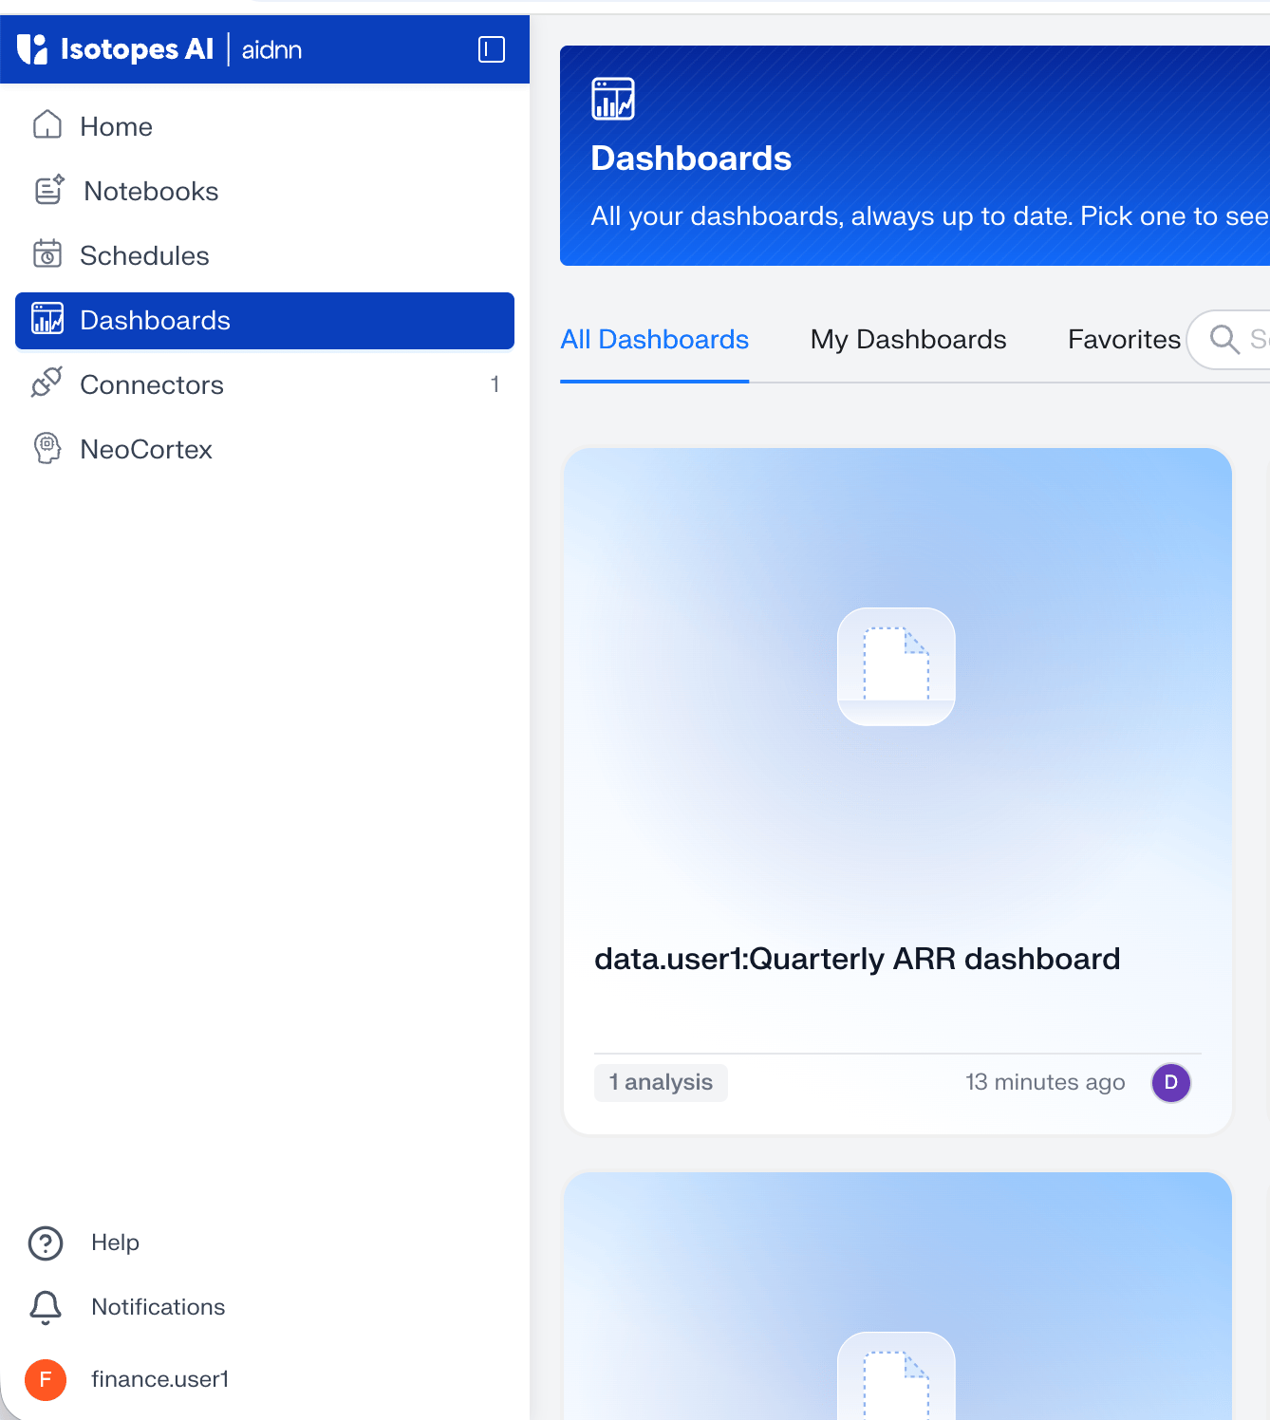Click the Connectors count badge 1

pyautogui.click(x=495, y=384)
